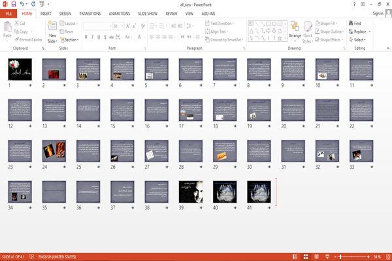
Task: Open the Layout dropdown
Action: [x=69, y=24]
